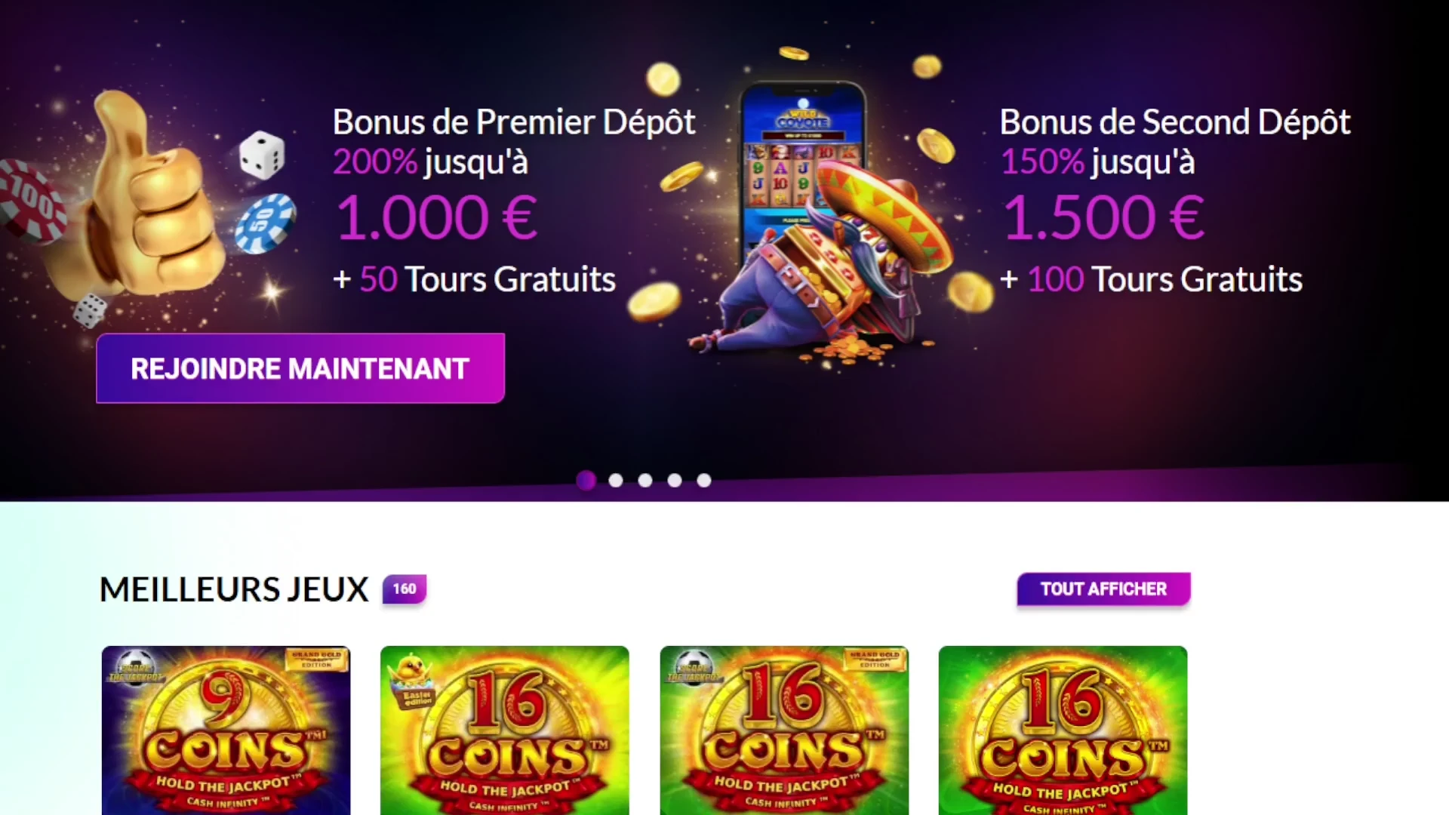Image resolution: width=1449 pixels, height=815 pixels.
Task: Open the 16 Coins Grand Gold edition game
Action: tap(784, 730)
